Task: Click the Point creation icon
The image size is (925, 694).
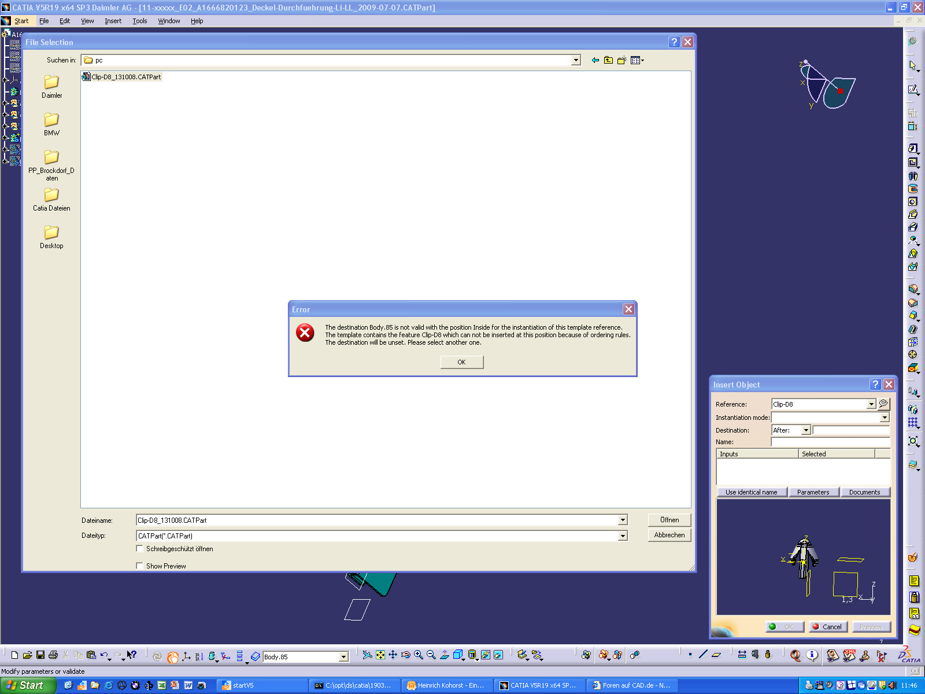Action: click(x=690, y=655)
